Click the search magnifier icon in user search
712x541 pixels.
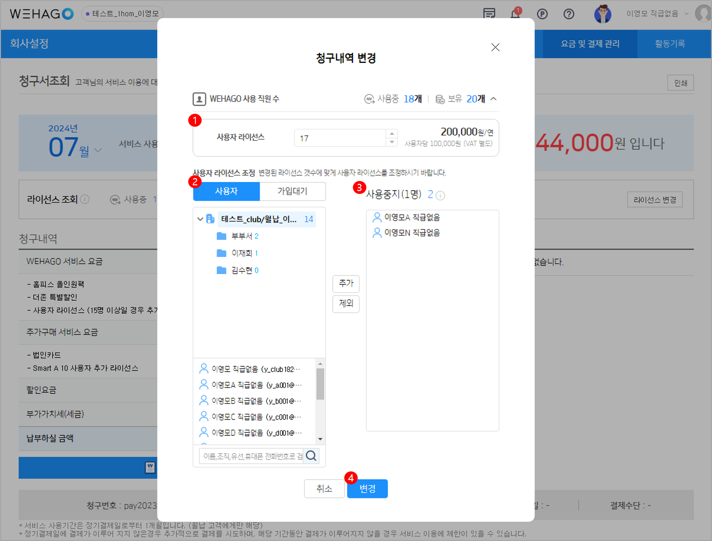311,456
